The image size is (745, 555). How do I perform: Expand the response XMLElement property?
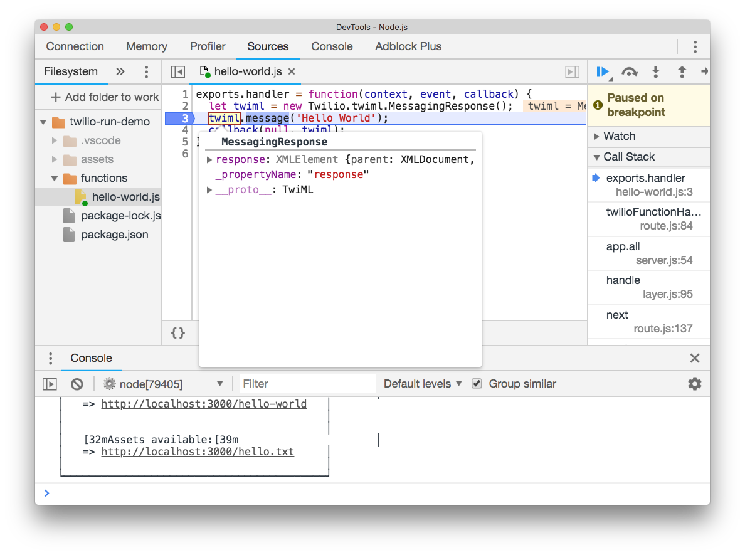209,160
